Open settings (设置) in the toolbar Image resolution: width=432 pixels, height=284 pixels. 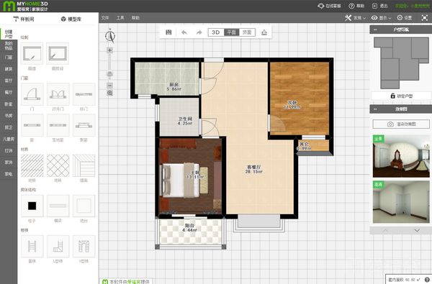pyautogui.click(x=405, y=18)
